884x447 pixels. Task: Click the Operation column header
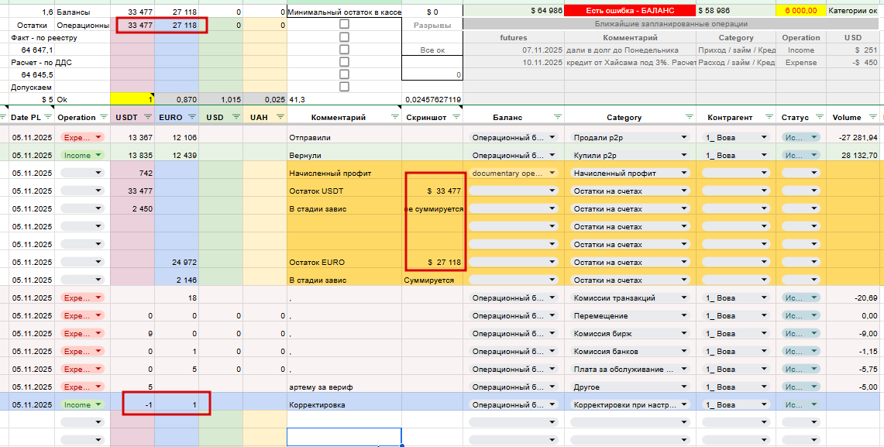click(77, 117)
